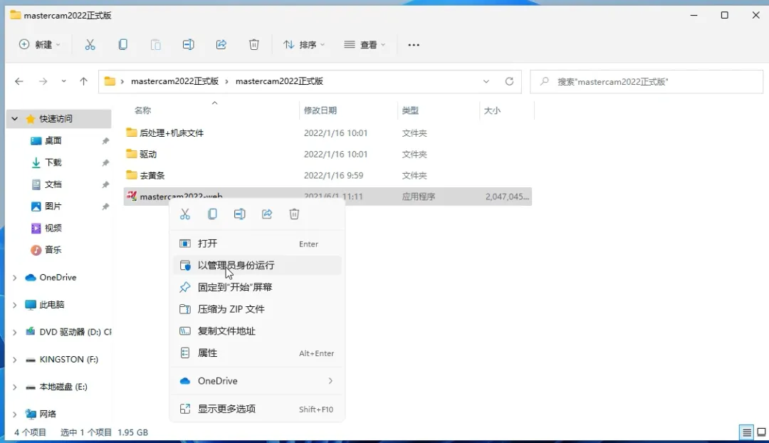Screen dimensions: 769x443
Task: Click the Delete trash icon in the context menu
Action: 294,214
